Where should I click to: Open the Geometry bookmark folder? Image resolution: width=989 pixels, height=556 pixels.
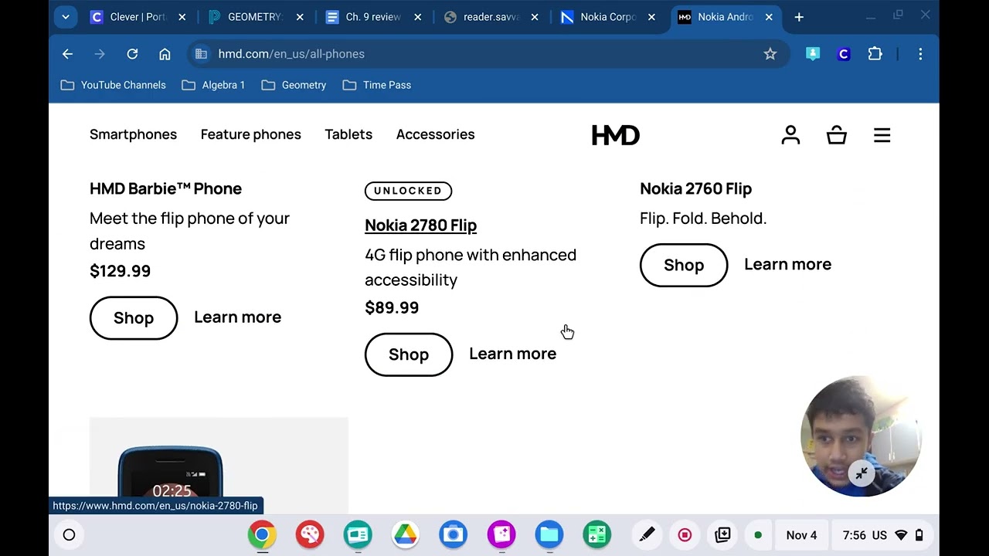[294, 85]
